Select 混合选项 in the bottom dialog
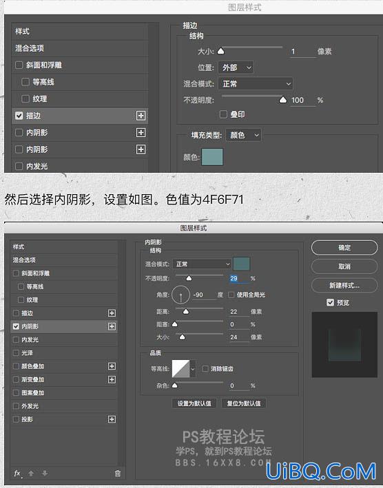Image resolution: width=383 pixels, height=488 pixels. click(64, 260)
